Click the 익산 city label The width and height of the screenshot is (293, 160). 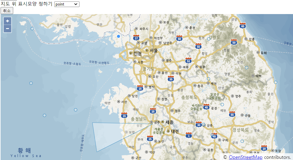pyautogui.click(x=152, y=152)
